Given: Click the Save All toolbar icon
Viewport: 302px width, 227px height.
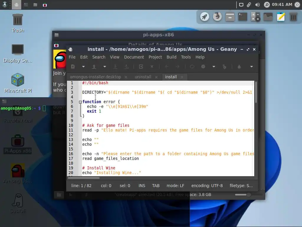Looking at the screenshot, I should tap(126, 67).
